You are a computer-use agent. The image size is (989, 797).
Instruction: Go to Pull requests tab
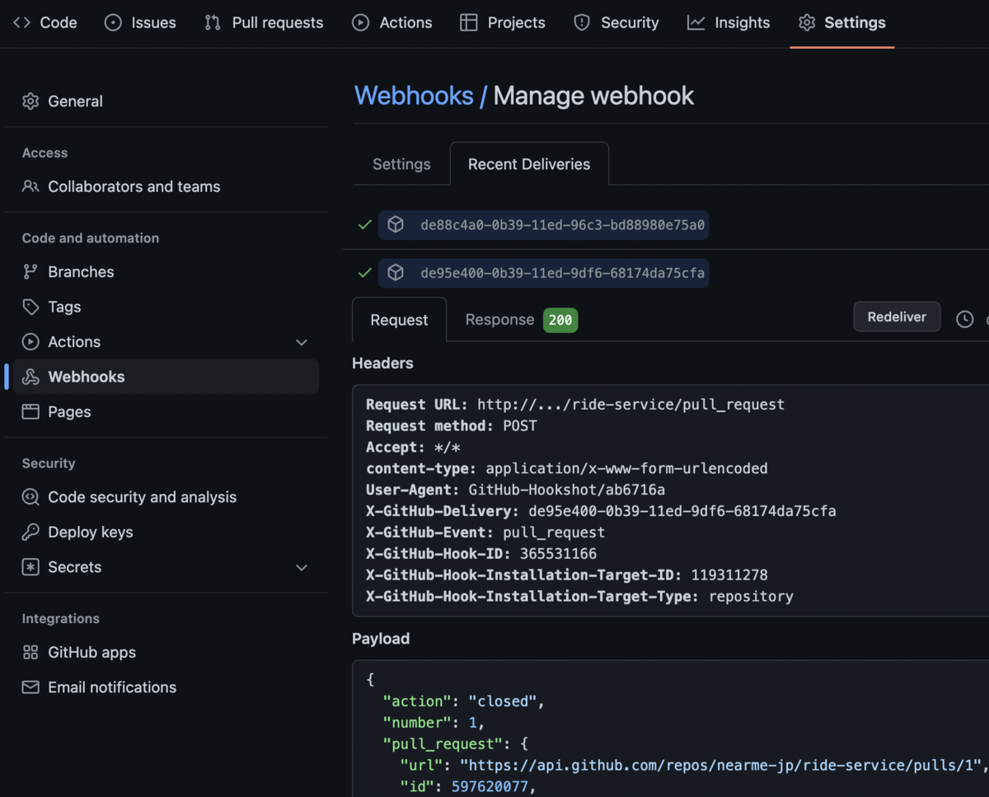[x=264, y=22]
